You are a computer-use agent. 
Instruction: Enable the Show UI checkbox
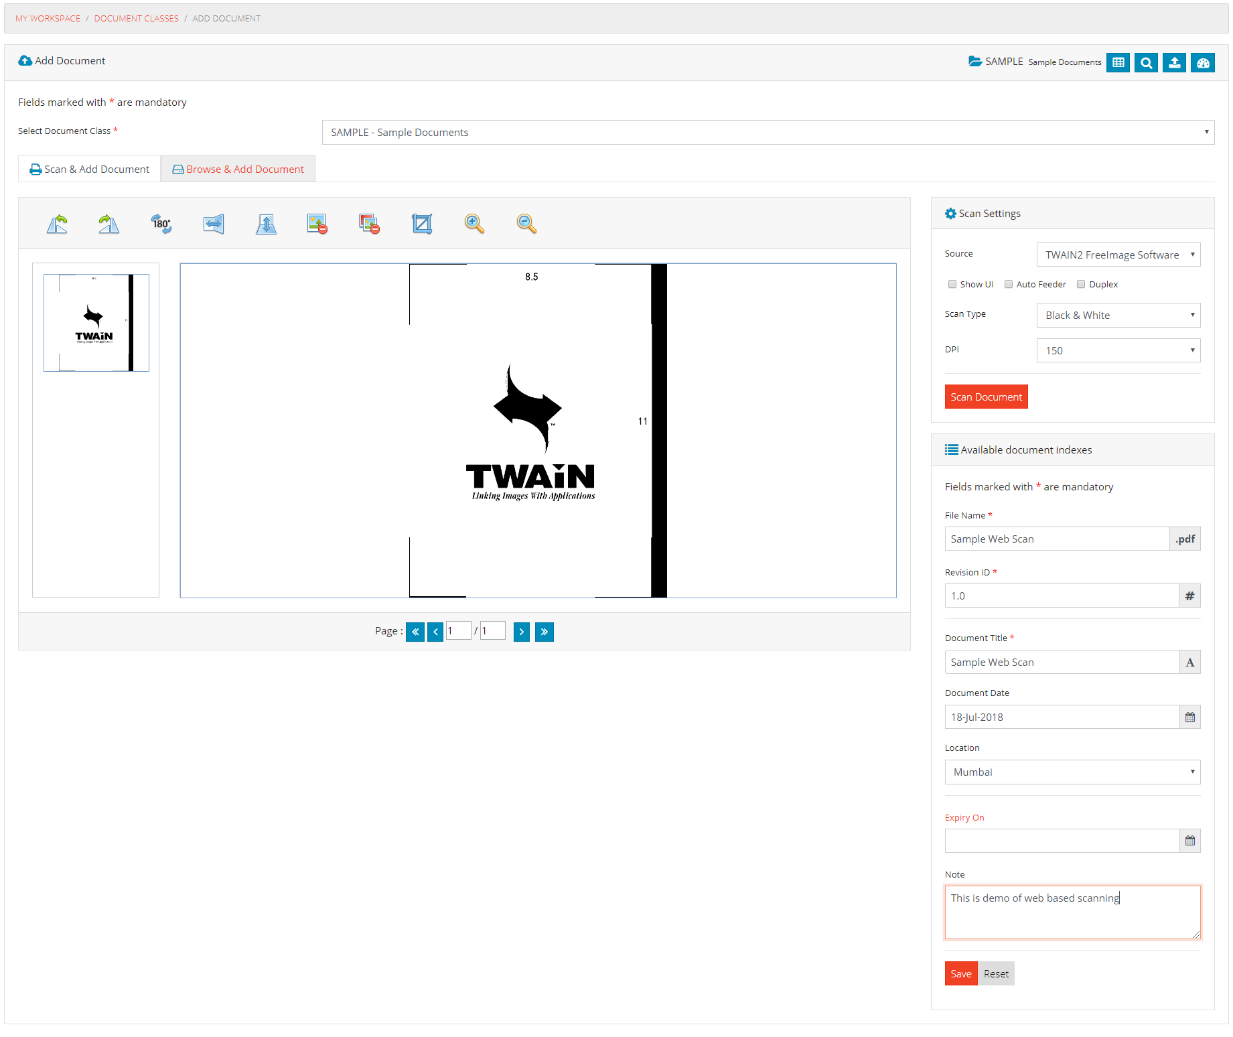tap(952, 284)
